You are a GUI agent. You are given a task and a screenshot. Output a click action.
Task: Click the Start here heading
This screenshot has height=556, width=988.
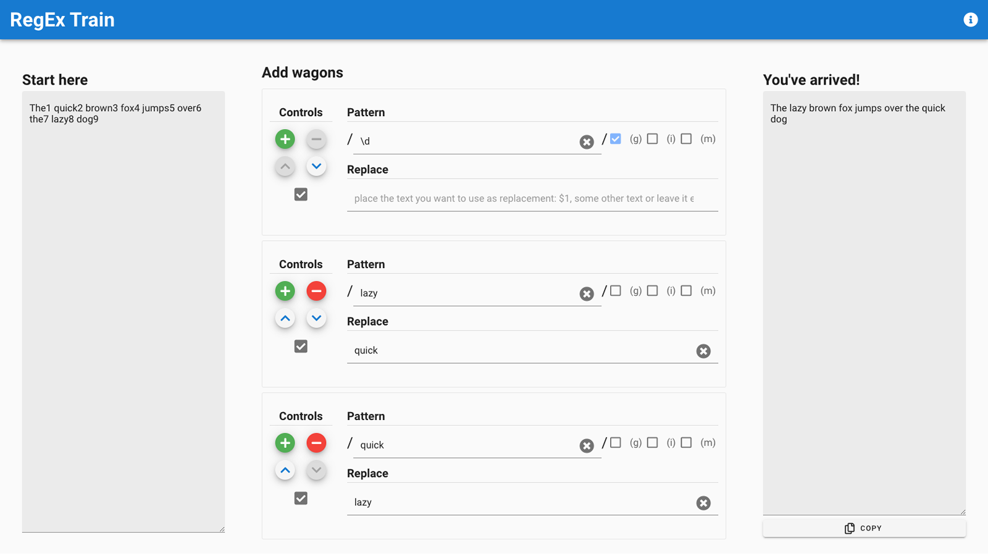point(55,80)
